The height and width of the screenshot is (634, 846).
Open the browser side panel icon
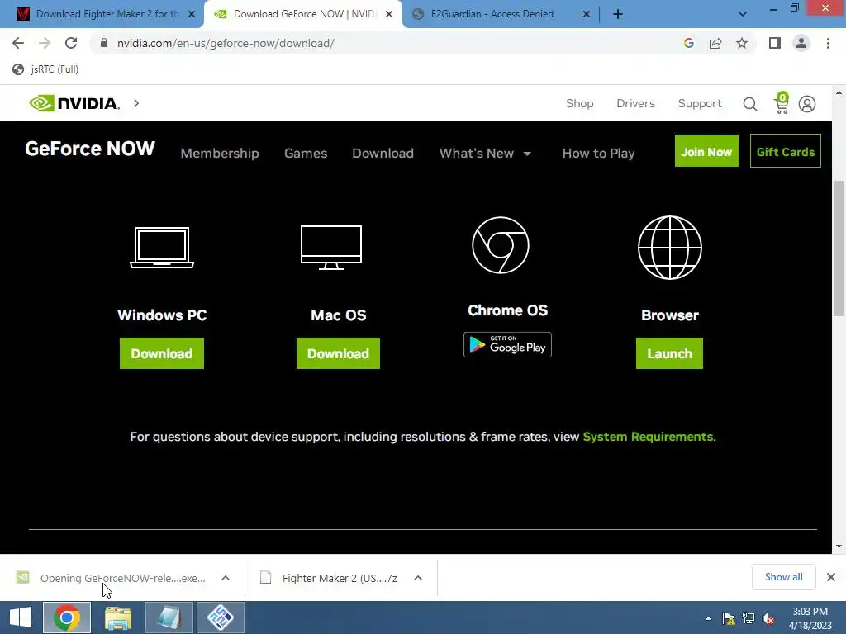click(x=775, y=43)
